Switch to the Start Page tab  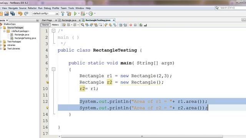coord(47,20)
